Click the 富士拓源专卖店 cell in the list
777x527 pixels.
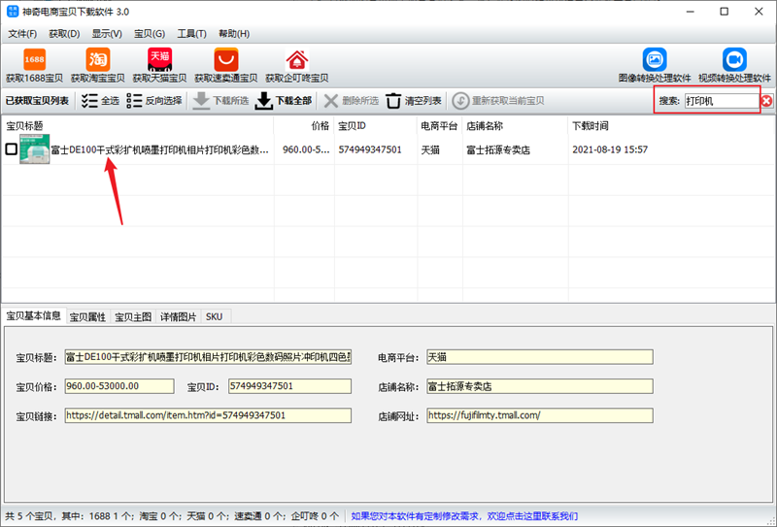pos(498,149)
